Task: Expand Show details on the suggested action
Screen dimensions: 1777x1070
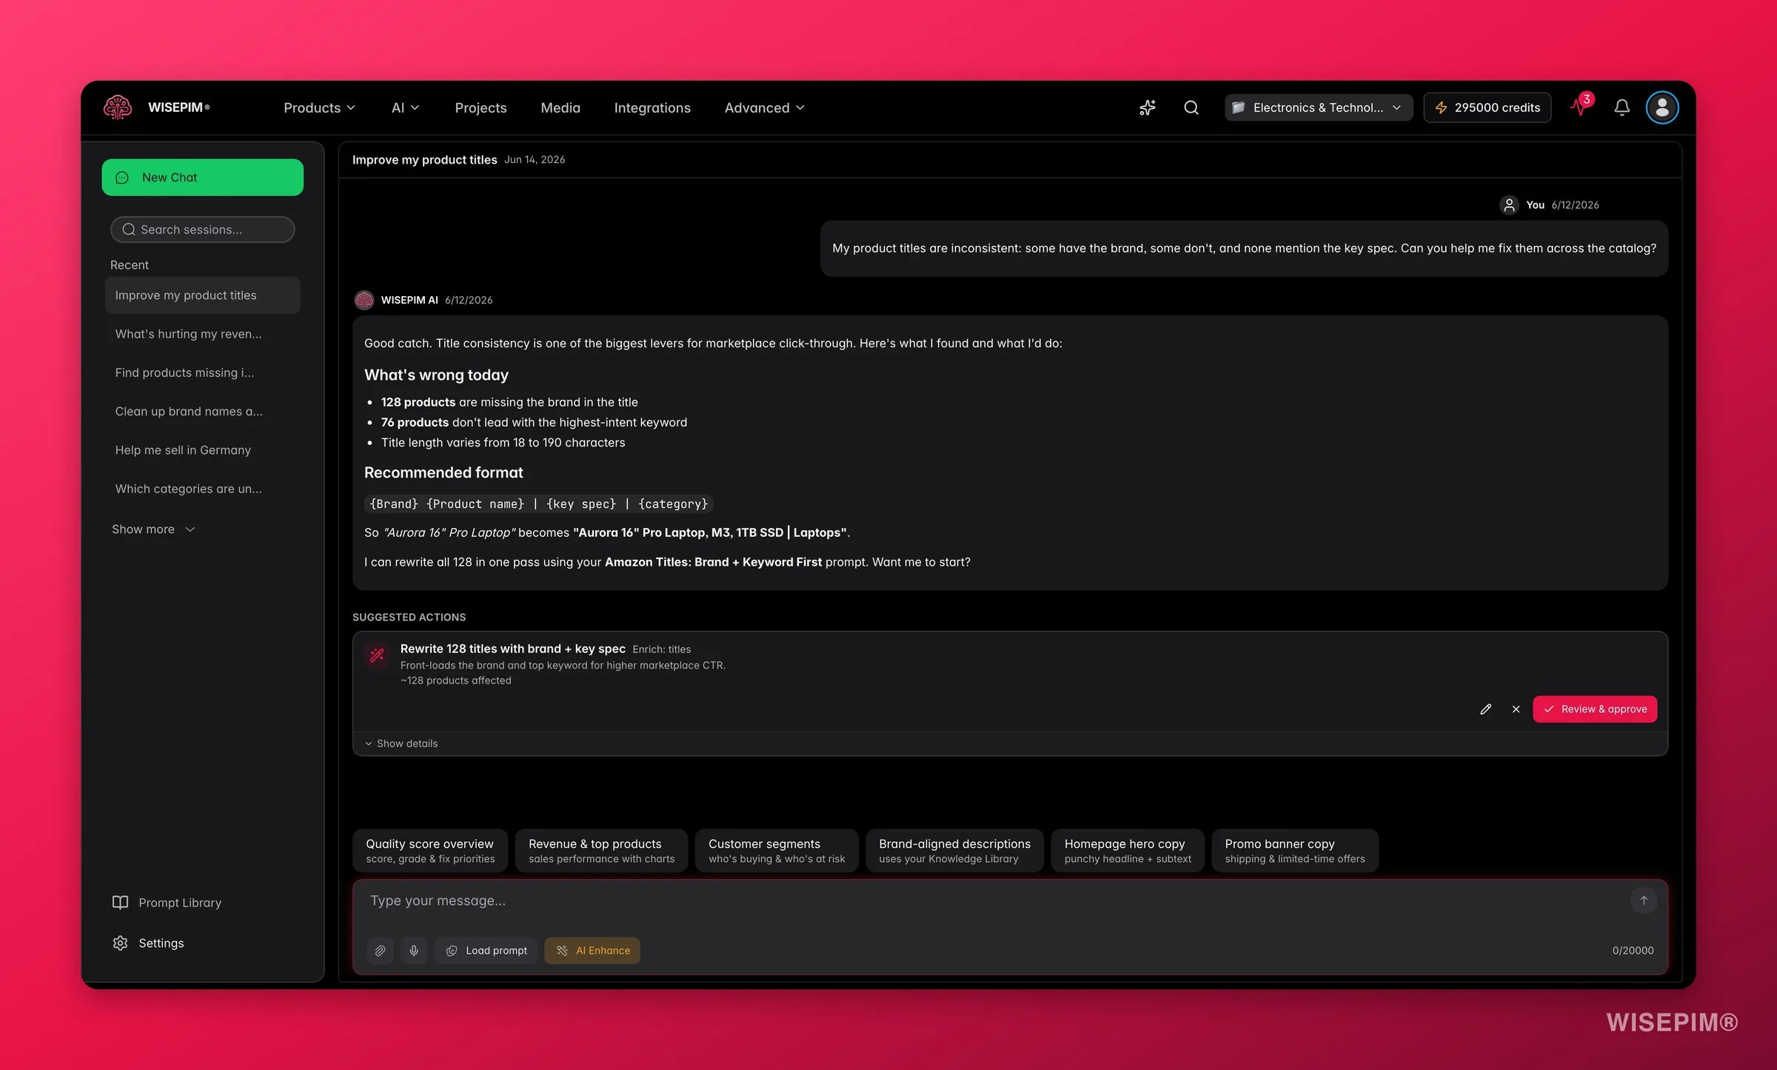Action: click(401, 743)
